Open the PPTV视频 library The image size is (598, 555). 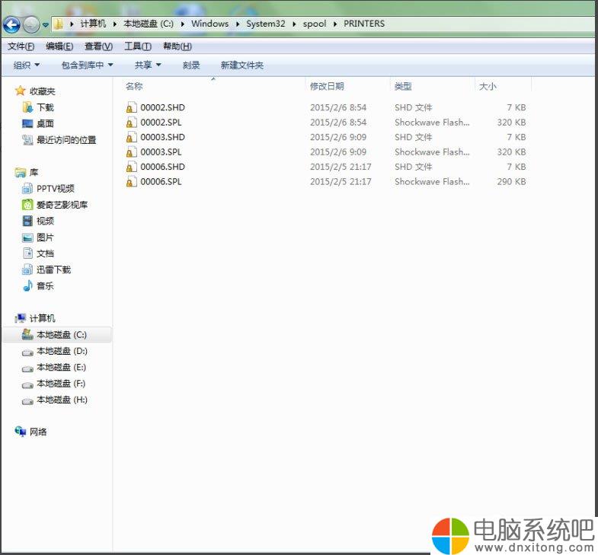tap(48, 188)
